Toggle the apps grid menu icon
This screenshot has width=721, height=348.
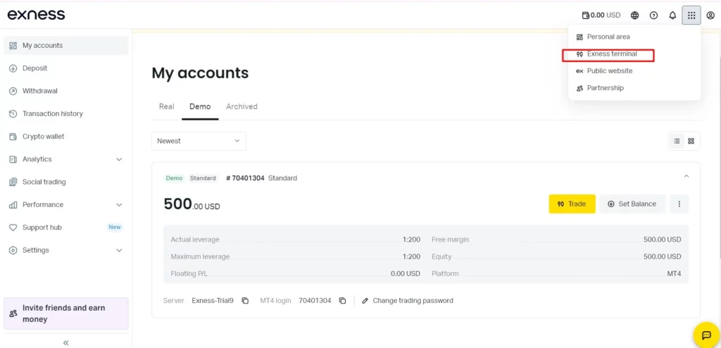691,15
